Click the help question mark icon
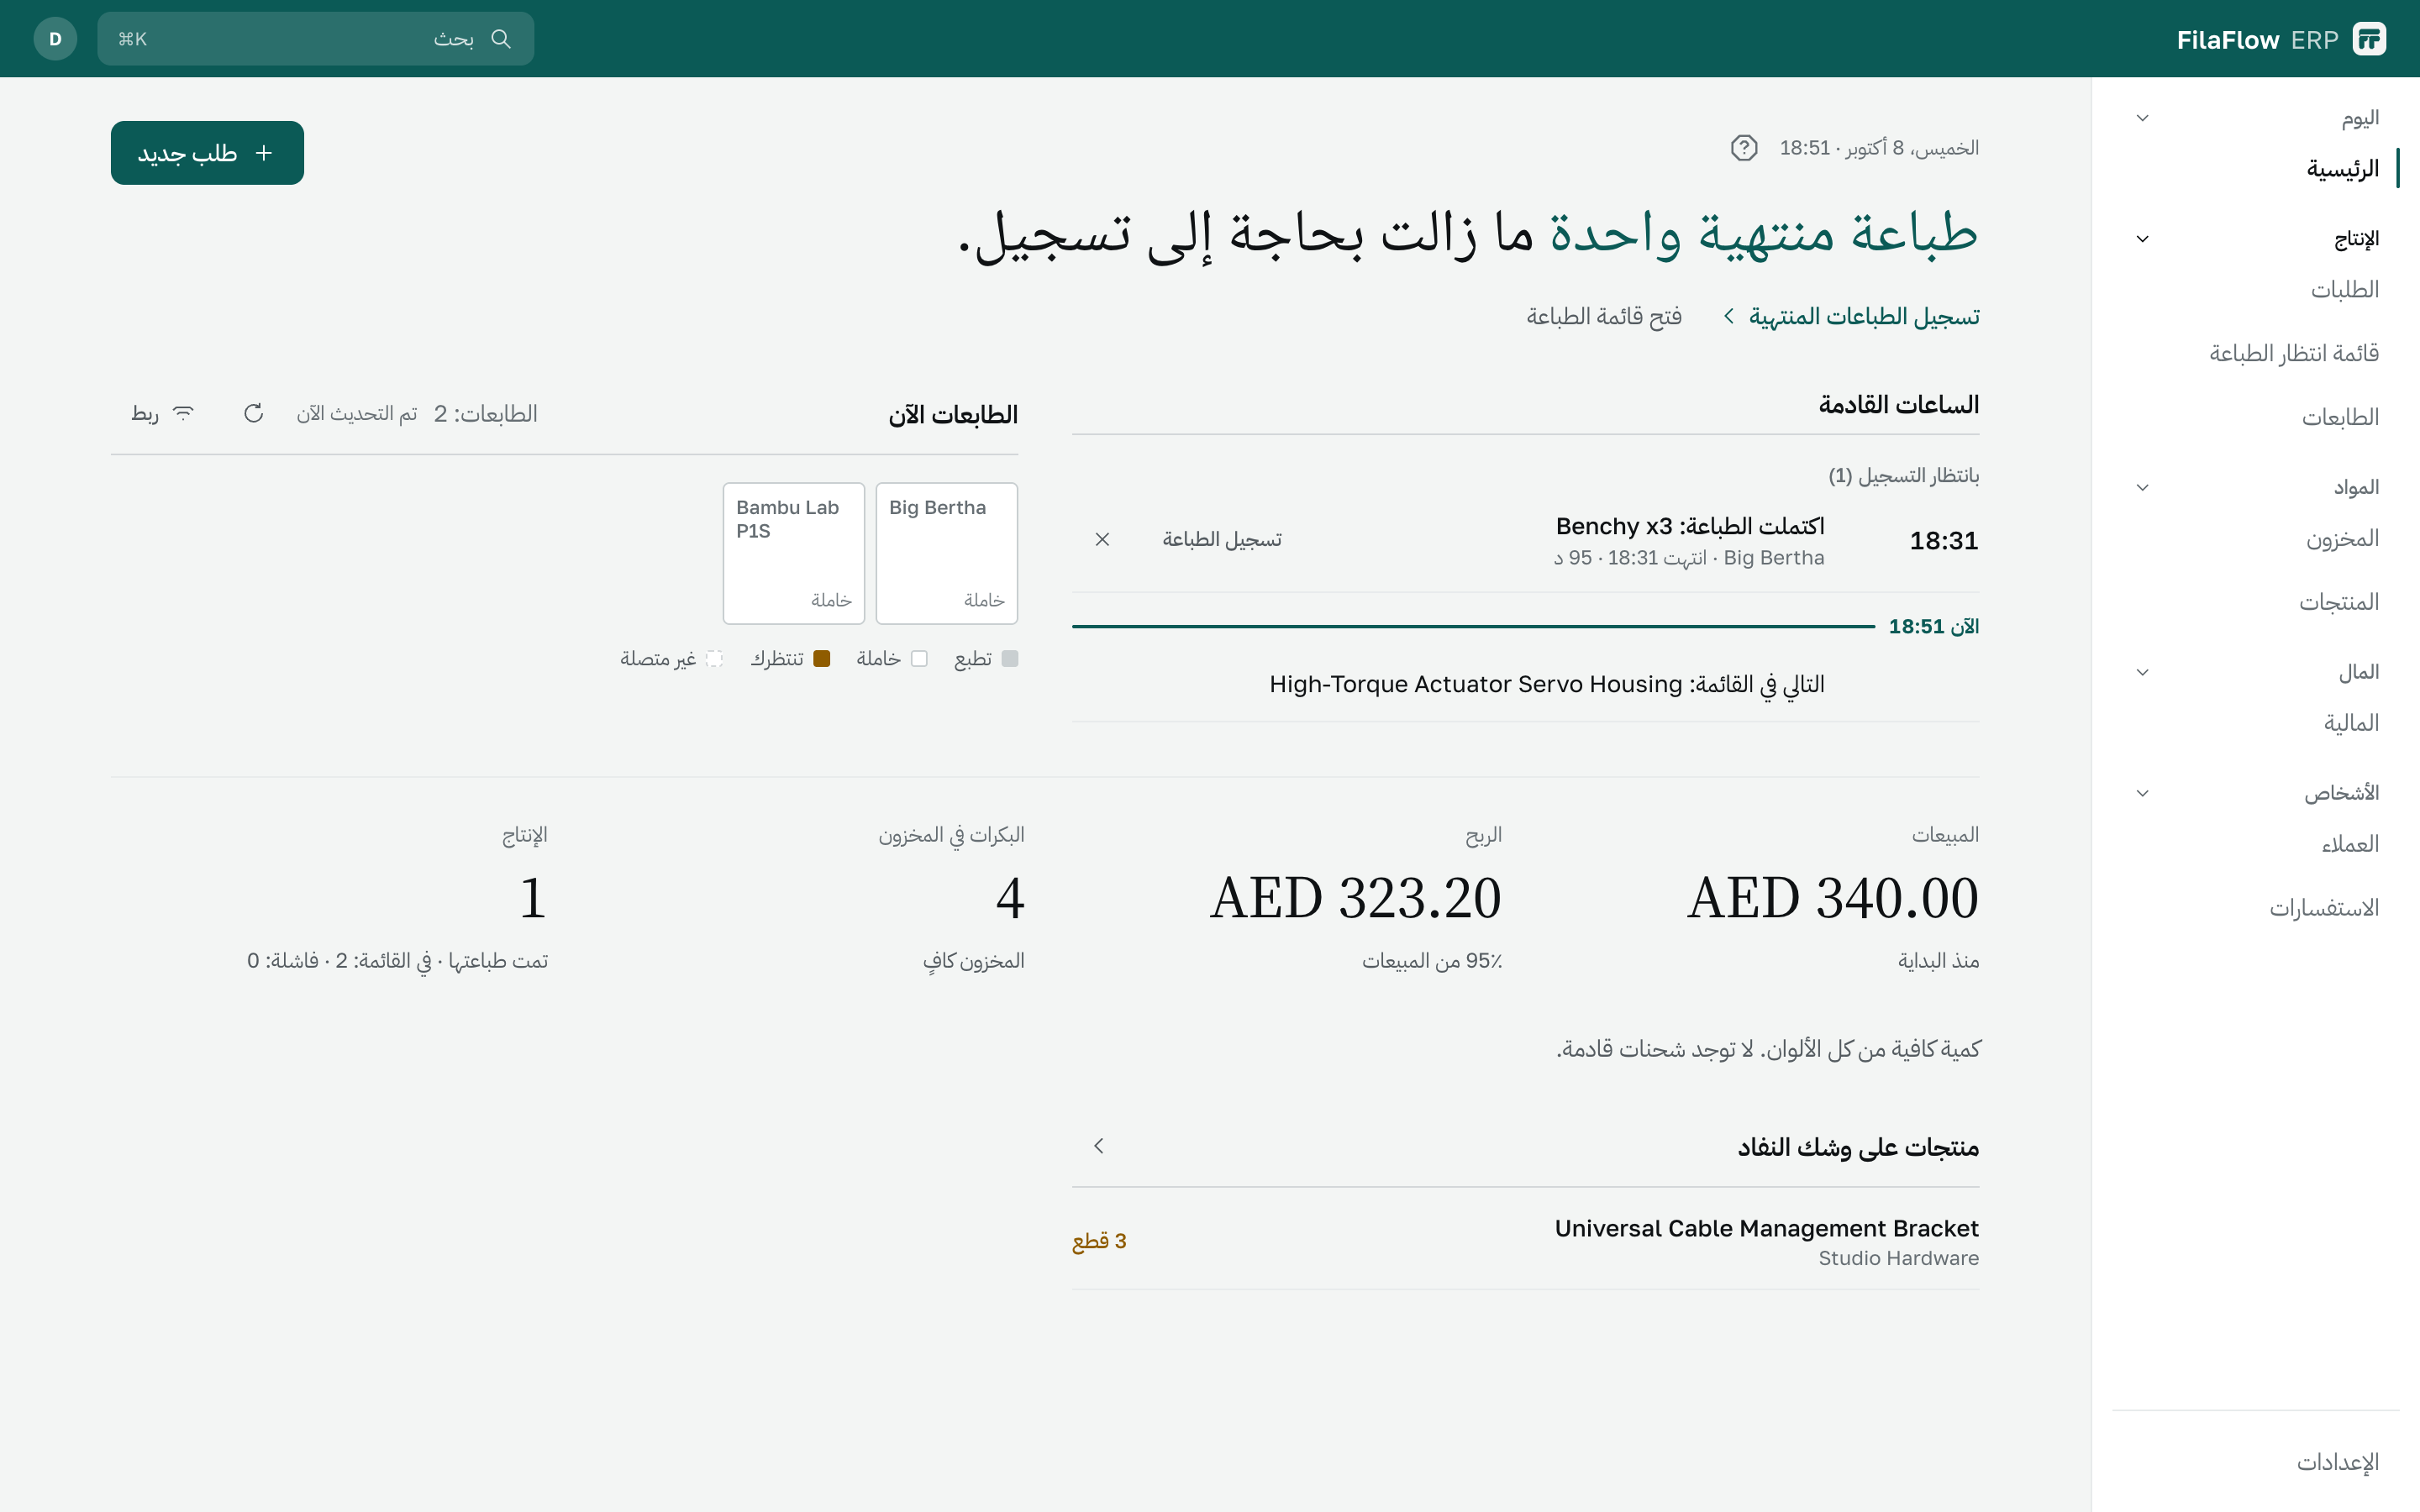Screen dimensions: 2420x1512 (1744, 148)
